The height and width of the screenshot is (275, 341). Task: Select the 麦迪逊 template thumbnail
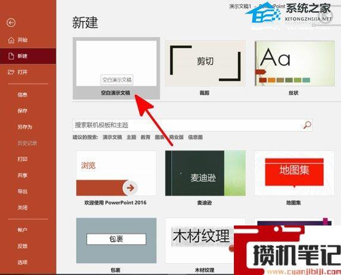pyautogui.click(x=205, y=173)
